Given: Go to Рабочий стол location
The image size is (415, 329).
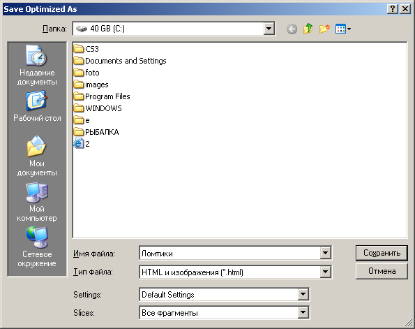Looking at the screenshot, I should point(37,106).
